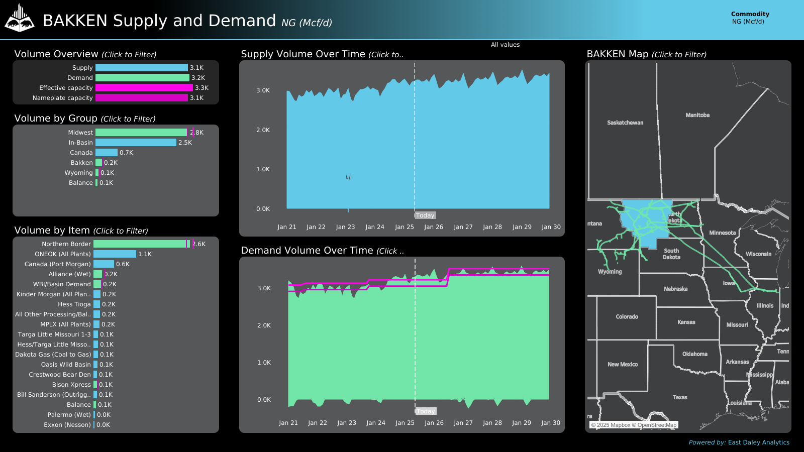Select Balance in Volume by Item
This screenshot has width=804, height=452.
[x=79, y=405]
